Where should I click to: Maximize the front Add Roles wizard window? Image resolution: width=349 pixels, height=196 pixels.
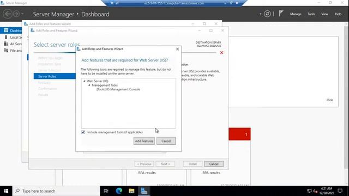[x=211, y=30]
